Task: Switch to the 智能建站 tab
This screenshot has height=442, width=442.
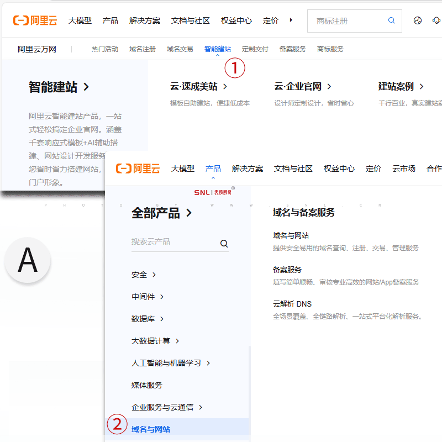Action: (x=218, y=49)
